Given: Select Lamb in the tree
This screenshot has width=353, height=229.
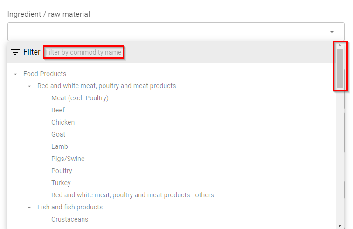Looking at the screenshot, I should click(x=60, y=146).
